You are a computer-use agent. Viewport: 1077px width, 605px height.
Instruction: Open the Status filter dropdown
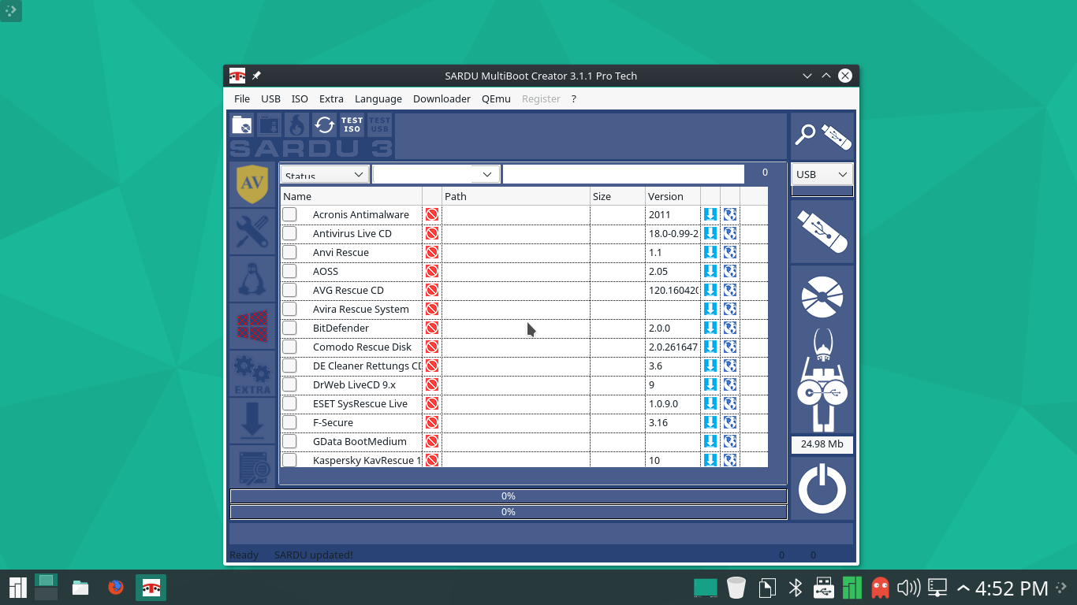(x=325, y=174)
